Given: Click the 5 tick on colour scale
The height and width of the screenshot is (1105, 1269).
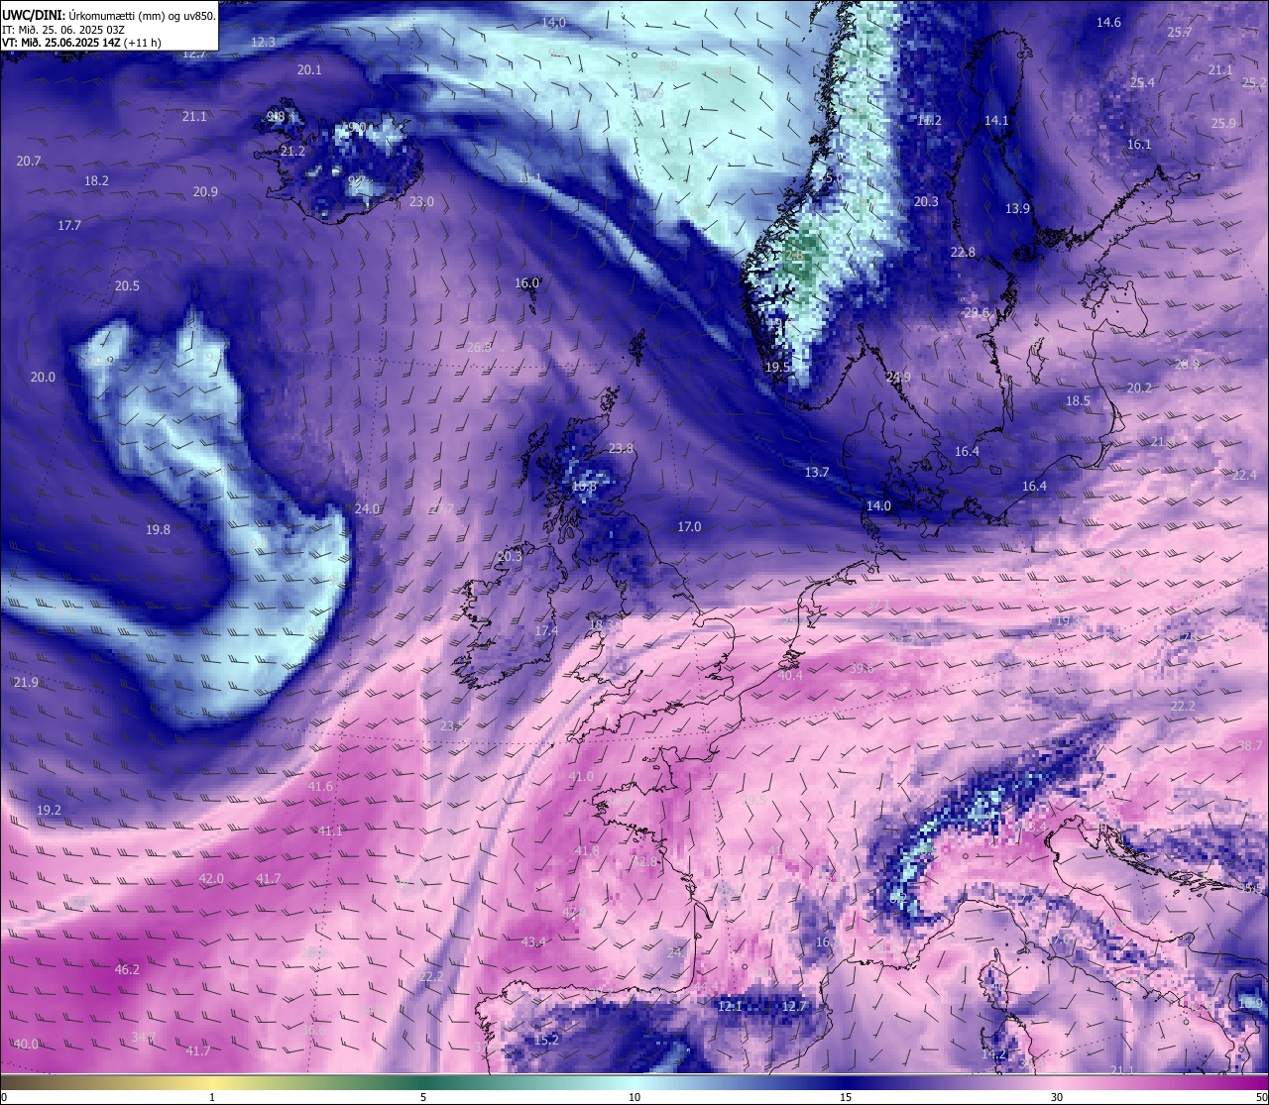Looking at the screenshot, I should (423, 1097).
